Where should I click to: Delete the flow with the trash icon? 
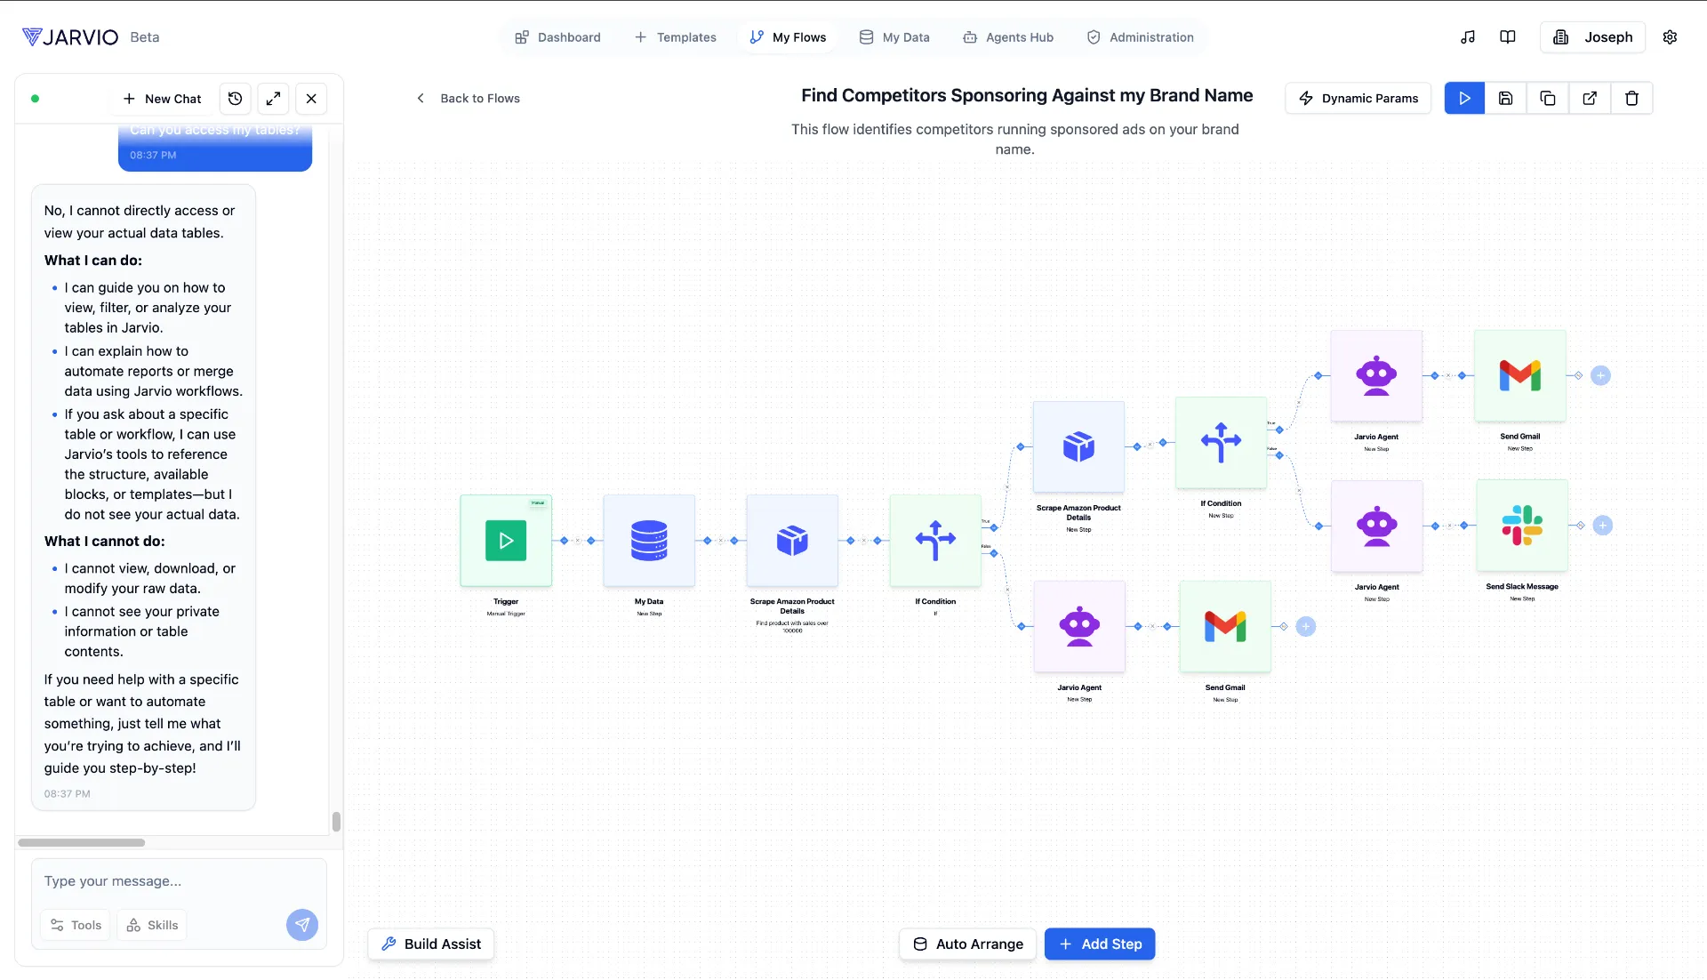pos(1631,98)
